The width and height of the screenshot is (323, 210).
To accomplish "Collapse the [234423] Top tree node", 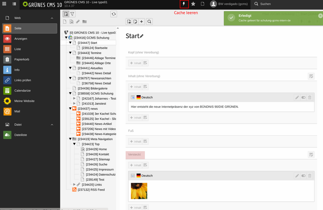I will 74,144.
